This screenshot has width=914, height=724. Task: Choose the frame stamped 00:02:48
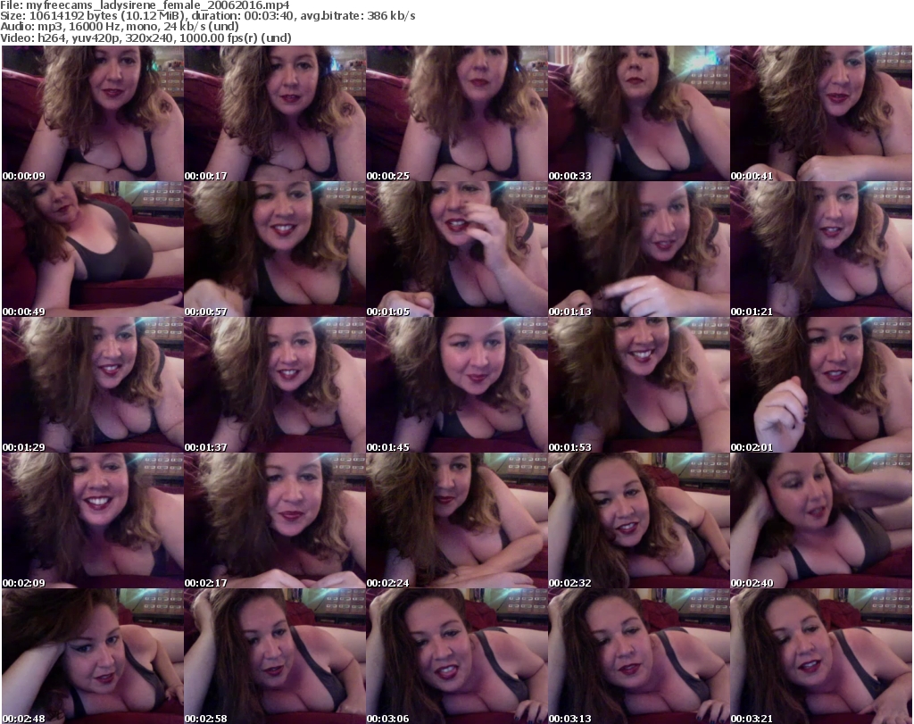click(x=93, y=656)
